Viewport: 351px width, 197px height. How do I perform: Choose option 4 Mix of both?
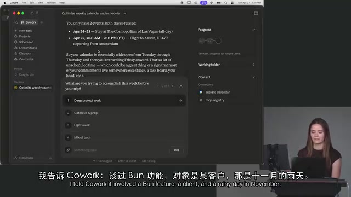tap(124, 137)
